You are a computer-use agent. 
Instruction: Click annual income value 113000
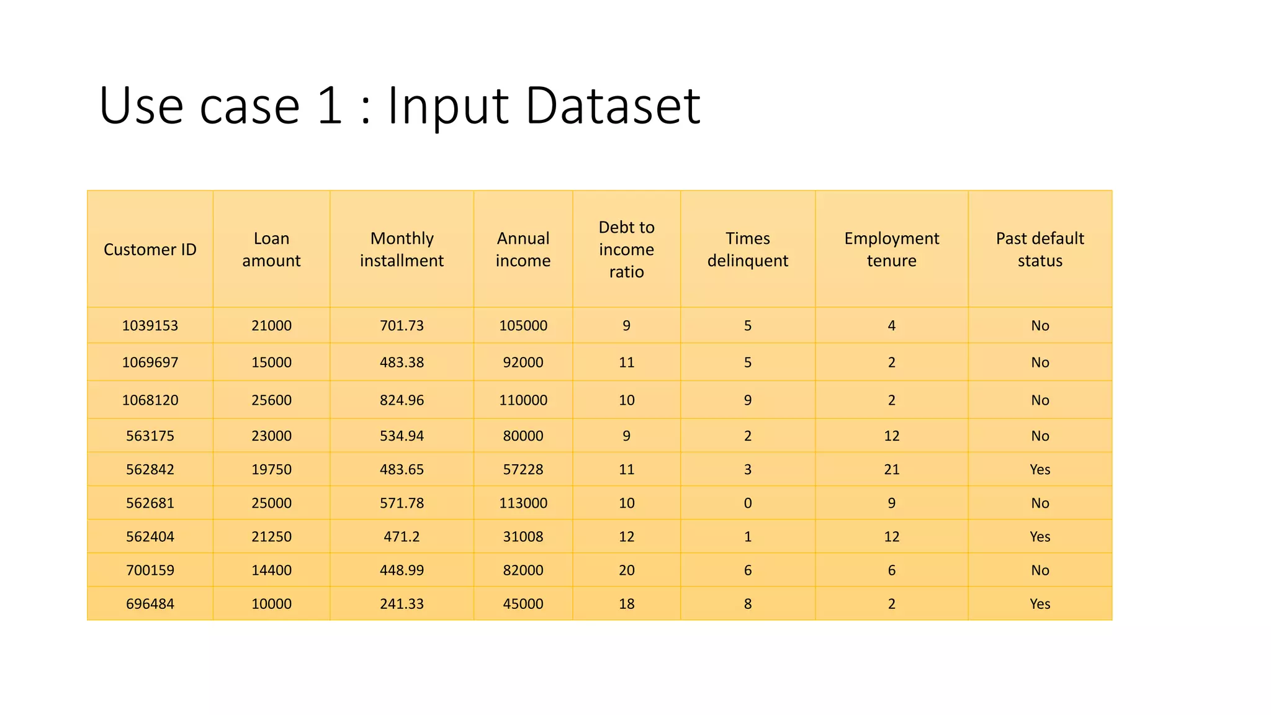point(523,503)
